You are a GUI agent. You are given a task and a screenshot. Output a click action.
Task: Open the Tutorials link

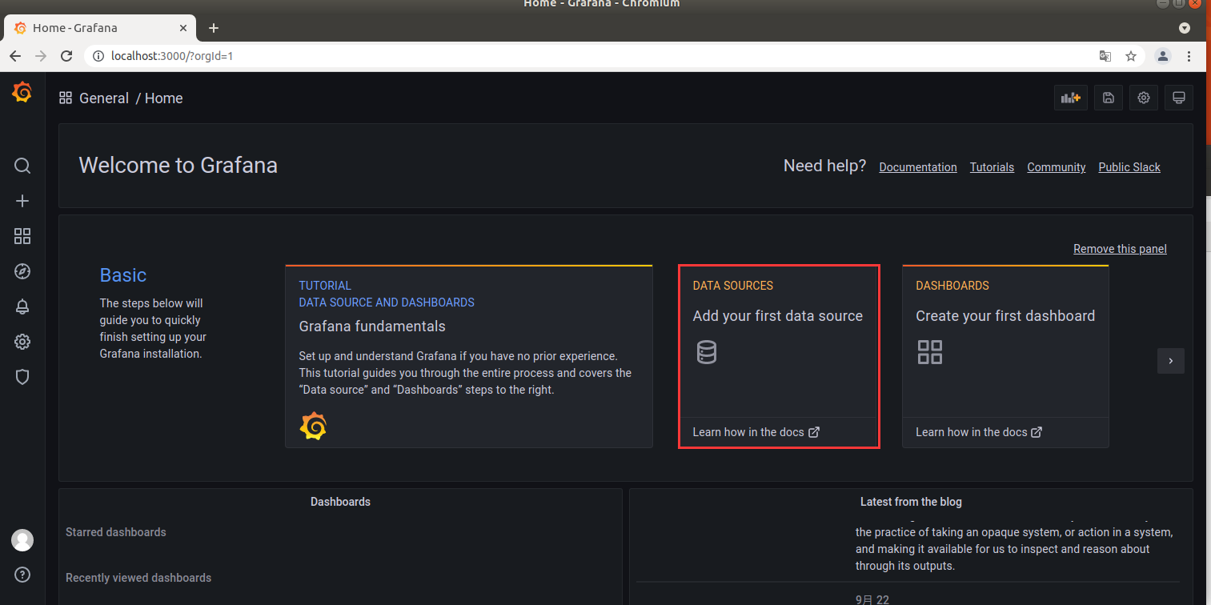[992, 167]
